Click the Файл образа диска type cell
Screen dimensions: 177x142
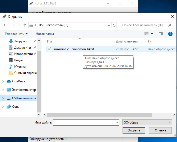pyautogui.click(x=161, y=49)
